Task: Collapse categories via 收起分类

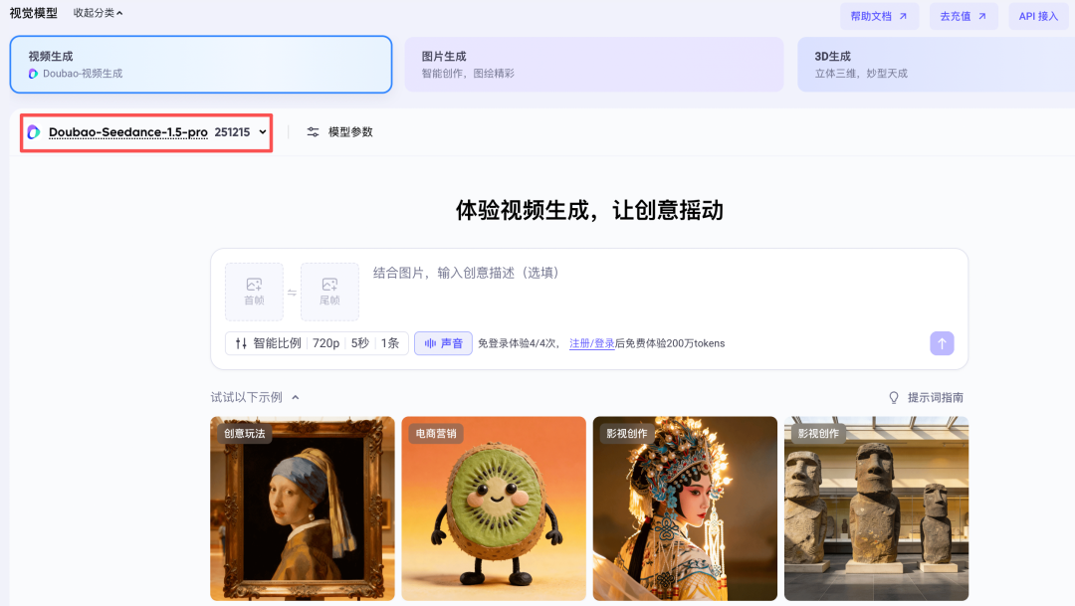Action: tap(98, 13)
